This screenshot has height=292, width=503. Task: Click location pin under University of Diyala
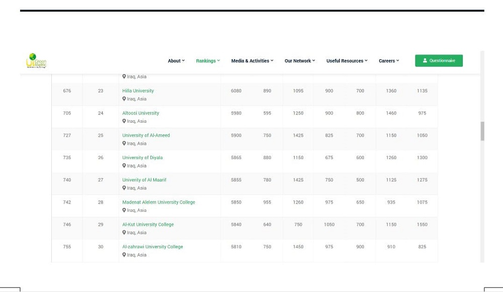pos(124,166)
